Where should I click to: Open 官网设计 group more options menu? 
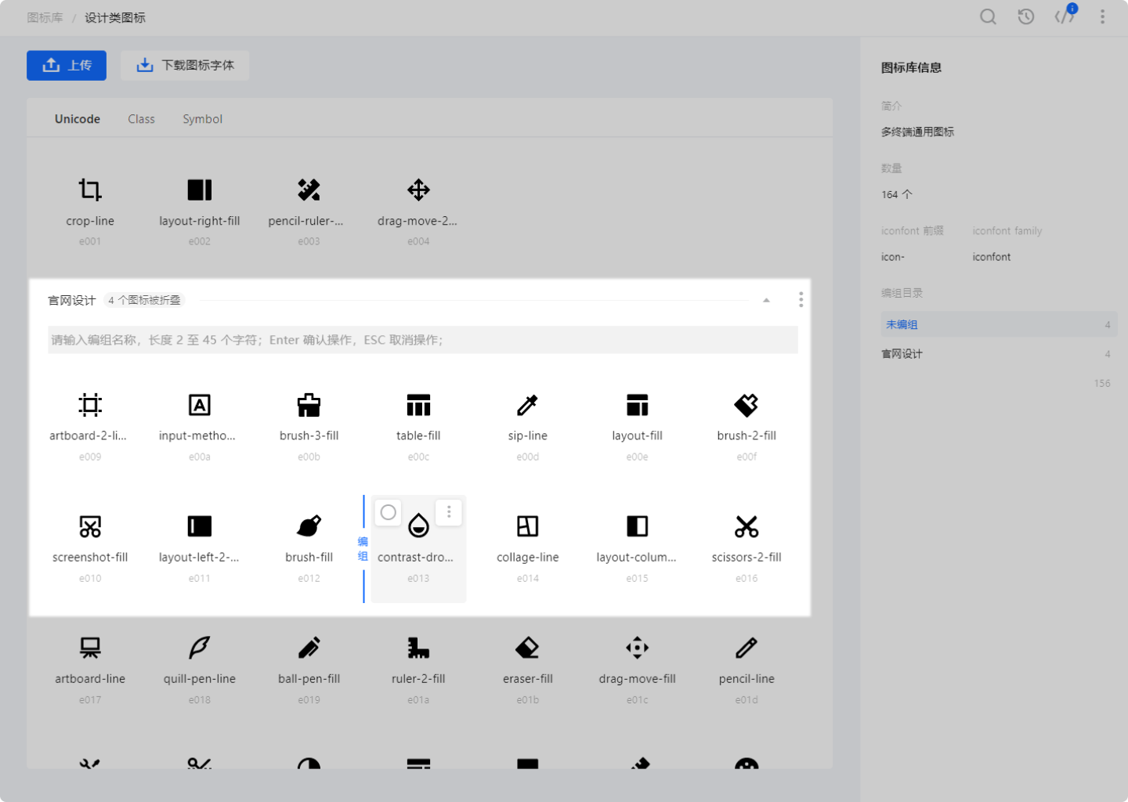click(801, 300)
